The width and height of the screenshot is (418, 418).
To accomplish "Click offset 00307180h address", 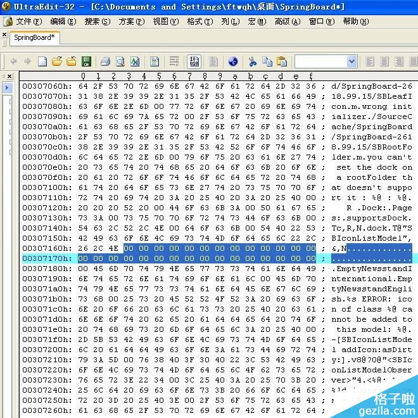I will (47, 269).
